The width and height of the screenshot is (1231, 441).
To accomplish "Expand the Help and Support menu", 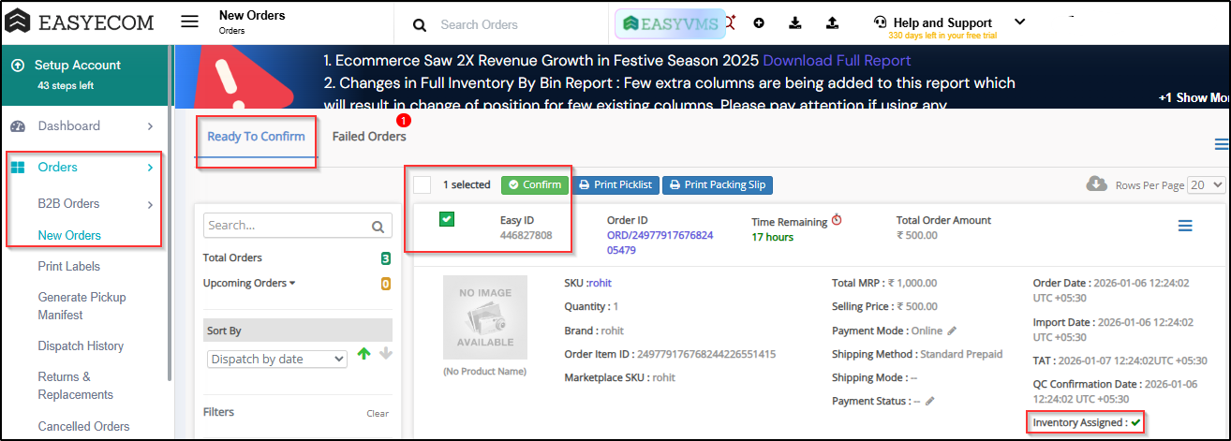I will click(x=1020, y=22).
